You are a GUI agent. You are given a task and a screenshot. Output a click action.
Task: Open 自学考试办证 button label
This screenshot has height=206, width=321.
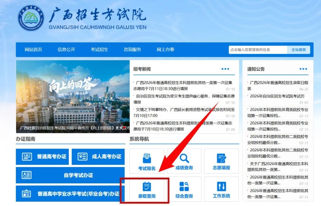(78, 175)
